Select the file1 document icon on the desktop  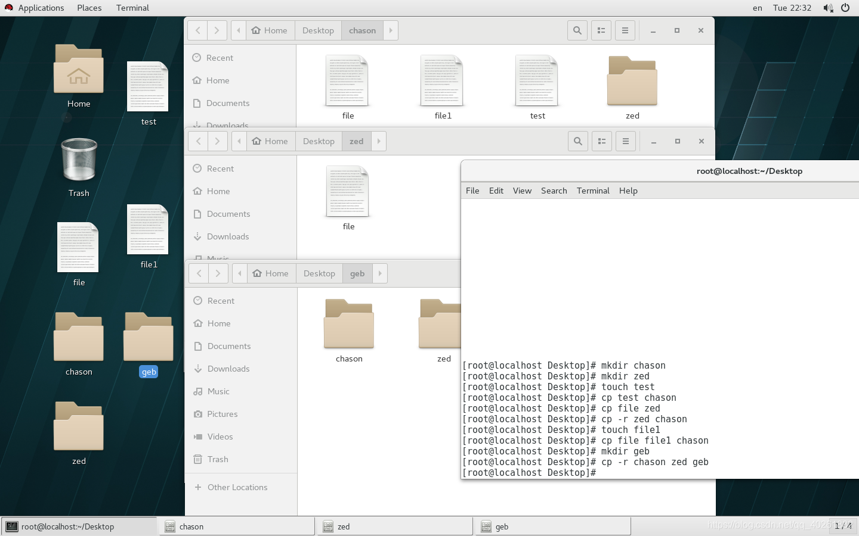pos(148,230)
